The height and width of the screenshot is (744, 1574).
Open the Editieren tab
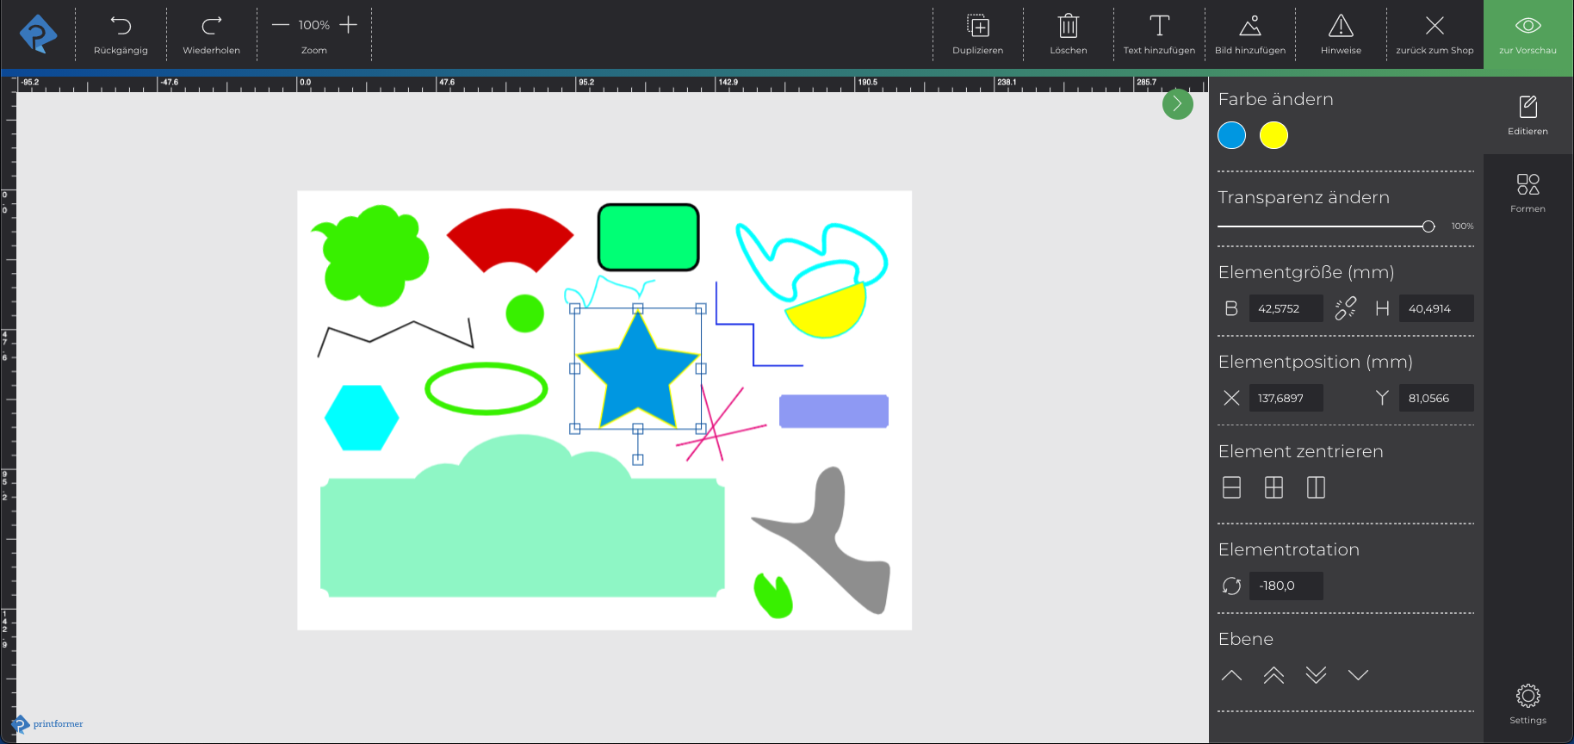tap(1528, 115)
